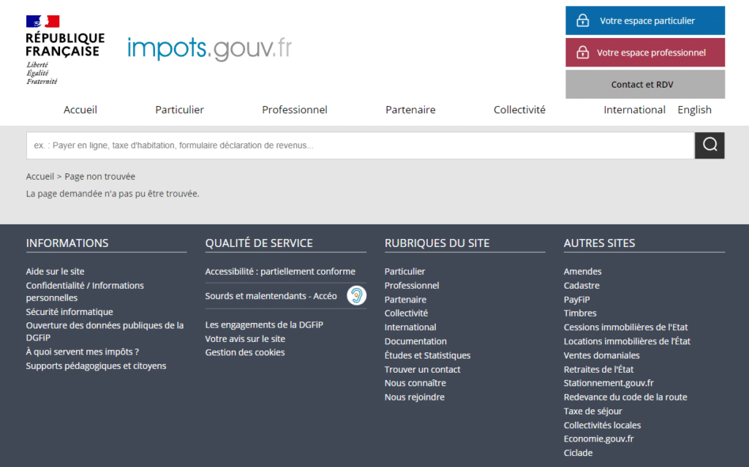
Task: Select Professionnel in the main navigation
Action: (295, 110)
